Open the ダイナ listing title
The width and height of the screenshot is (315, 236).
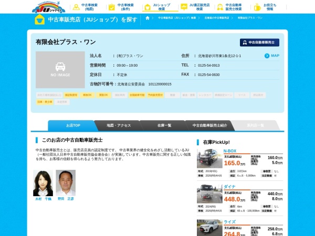[229, 187]
